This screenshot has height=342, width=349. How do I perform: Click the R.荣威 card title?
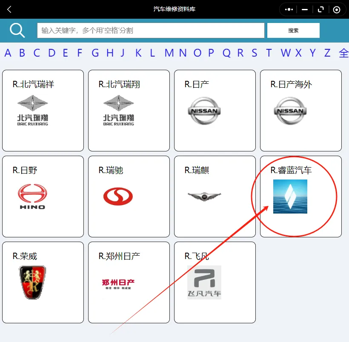point(25,256)
